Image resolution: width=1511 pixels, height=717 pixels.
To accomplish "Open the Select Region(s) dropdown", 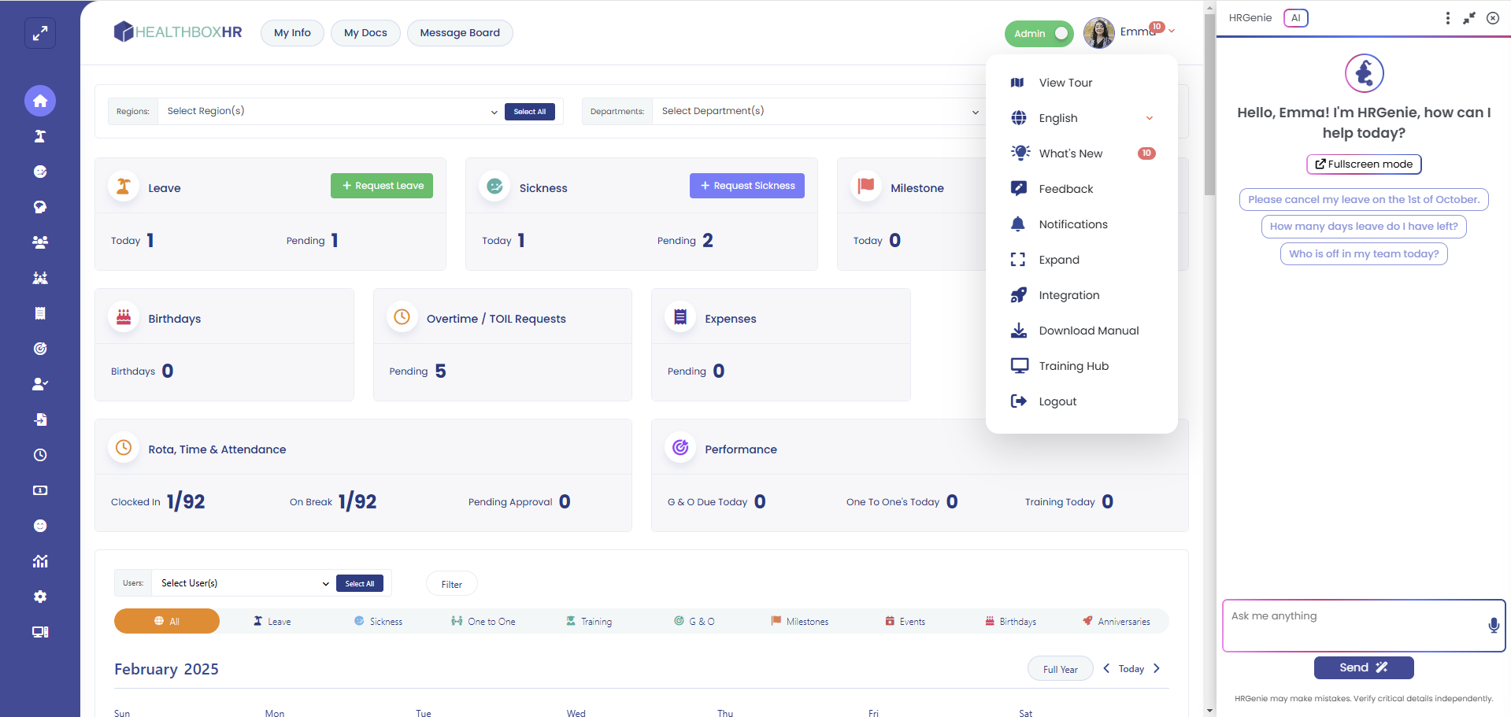I will coord(329,111).
